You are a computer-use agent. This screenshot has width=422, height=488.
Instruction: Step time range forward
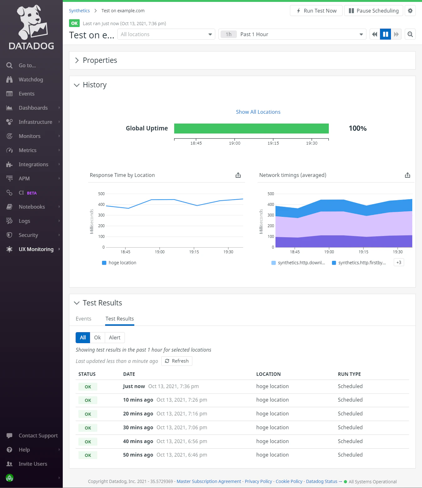pyautogui.click(x=396, y=34)
